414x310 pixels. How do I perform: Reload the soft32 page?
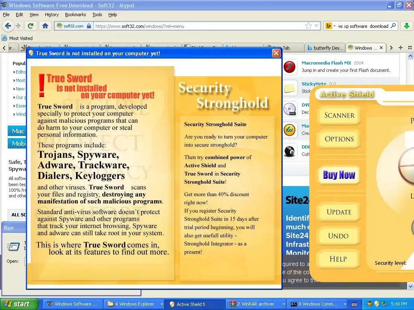pos(31,26)
